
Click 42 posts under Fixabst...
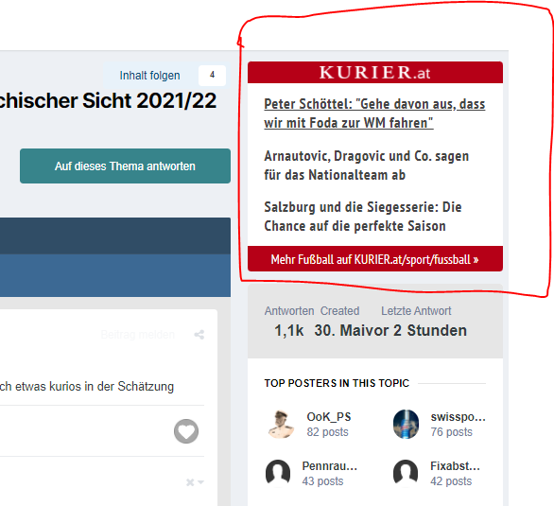[x=451, y=481]
